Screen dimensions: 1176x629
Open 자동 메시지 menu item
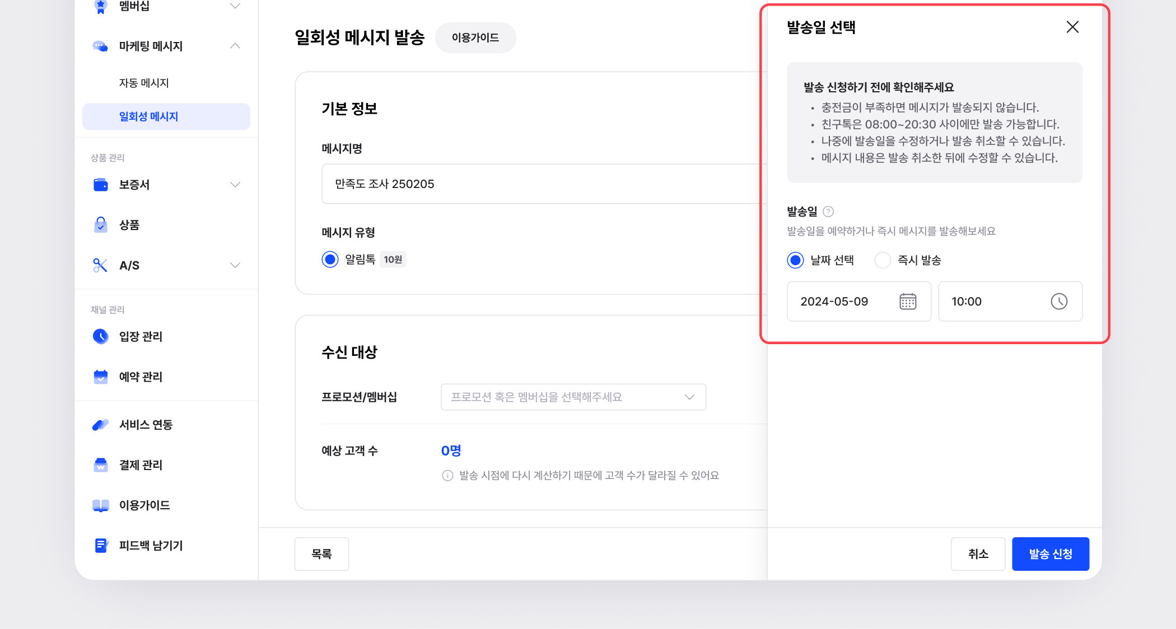point(144,83)
